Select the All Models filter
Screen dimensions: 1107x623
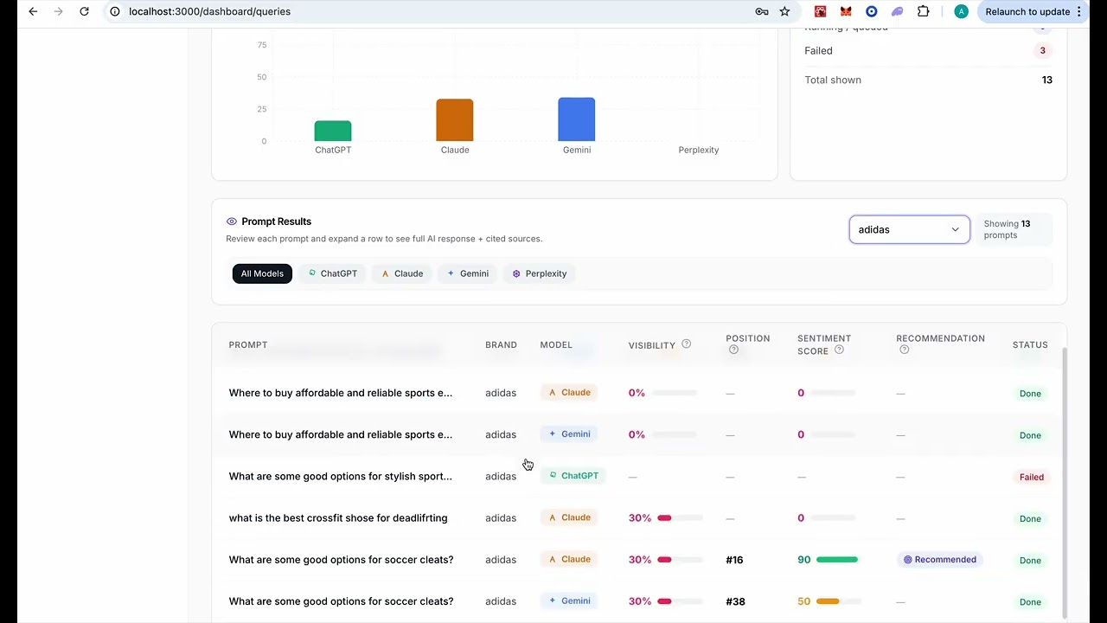coord(262,273)
